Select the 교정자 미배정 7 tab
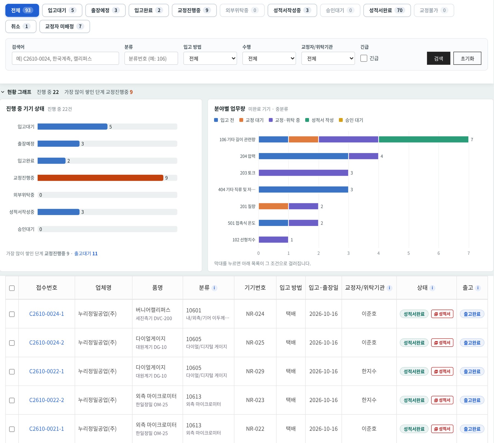The image size is (494, 443). click(64, 26)
